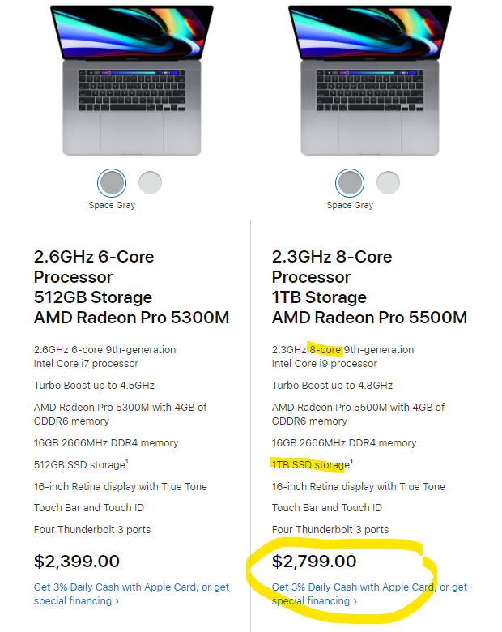502x632 pixels.
Task: Click Turbo Boost up to 4.5GHz text
Action: pyautogui.click(x=94, y=386)
